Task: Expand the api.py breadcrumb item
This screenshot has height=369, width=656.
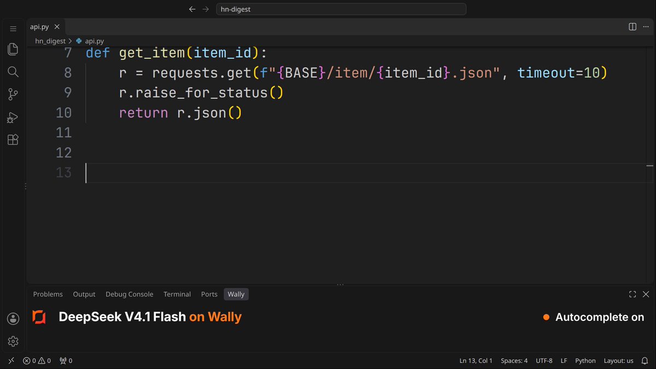Action: pyautogui.click(x=90, y=41)
